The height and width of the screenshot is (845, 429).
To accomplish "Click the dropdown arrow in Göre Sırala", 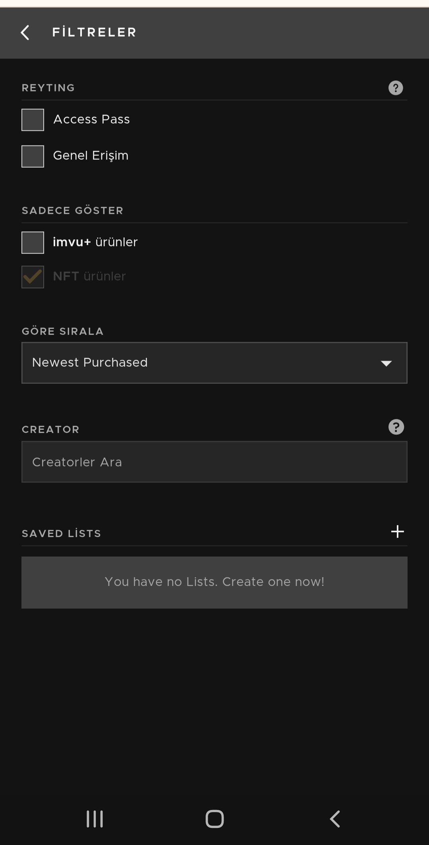I will pos(386,363).
